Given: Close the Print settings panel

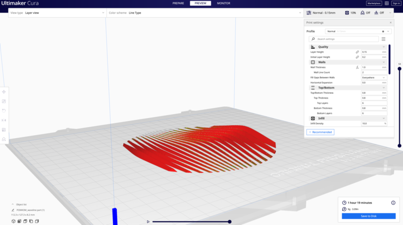Looking at the screenshot, I should point(391,22).
